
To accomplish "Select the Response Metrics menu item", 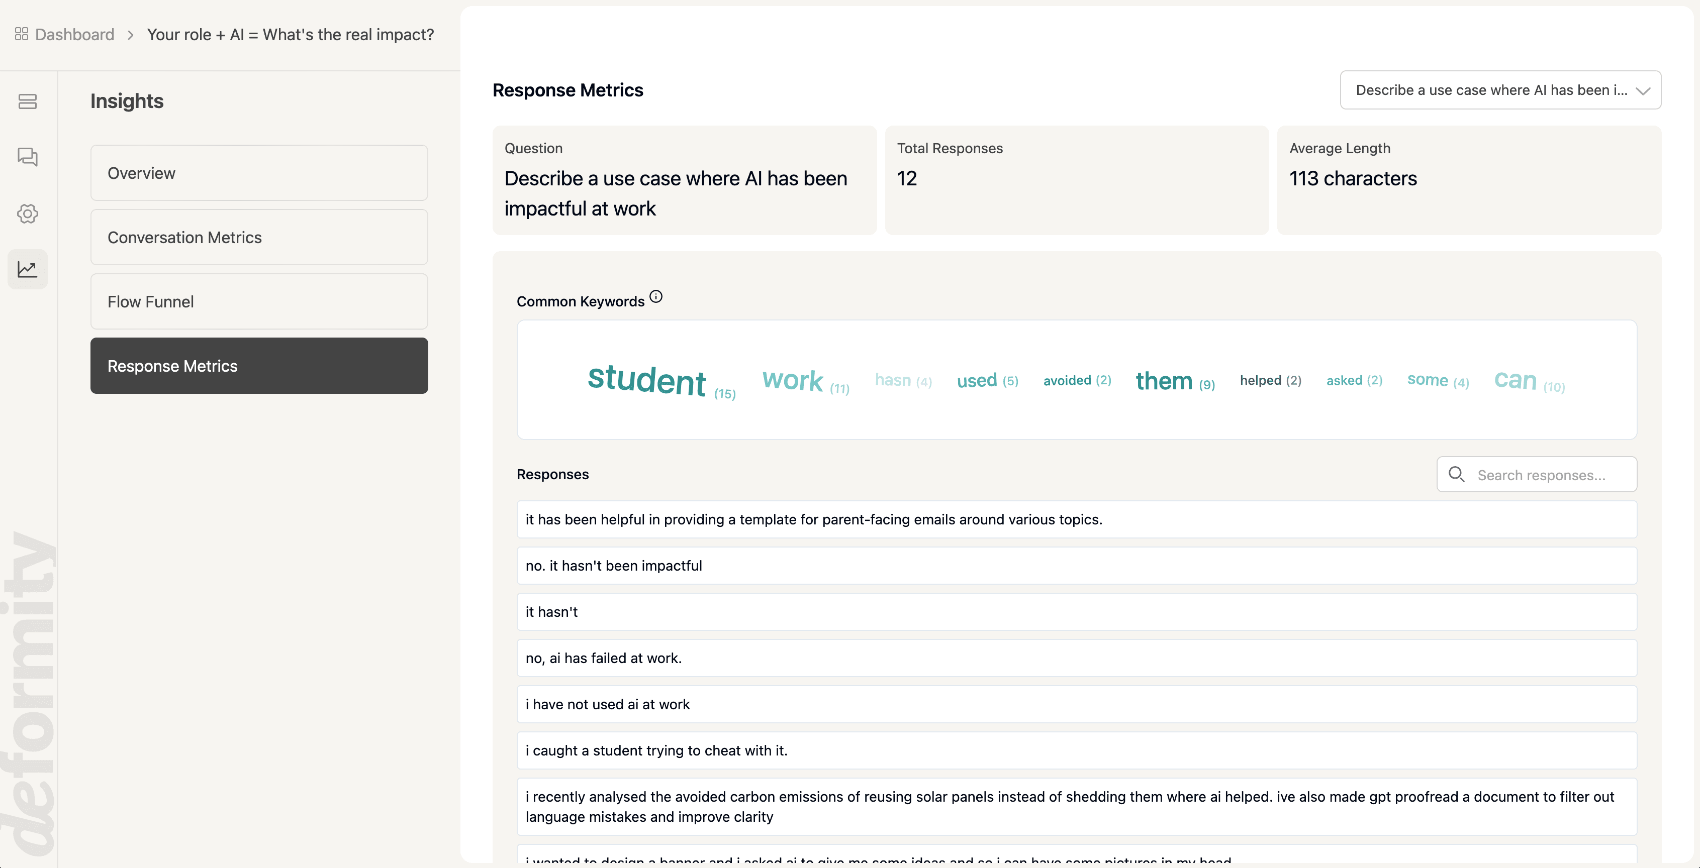I will 259,365.
